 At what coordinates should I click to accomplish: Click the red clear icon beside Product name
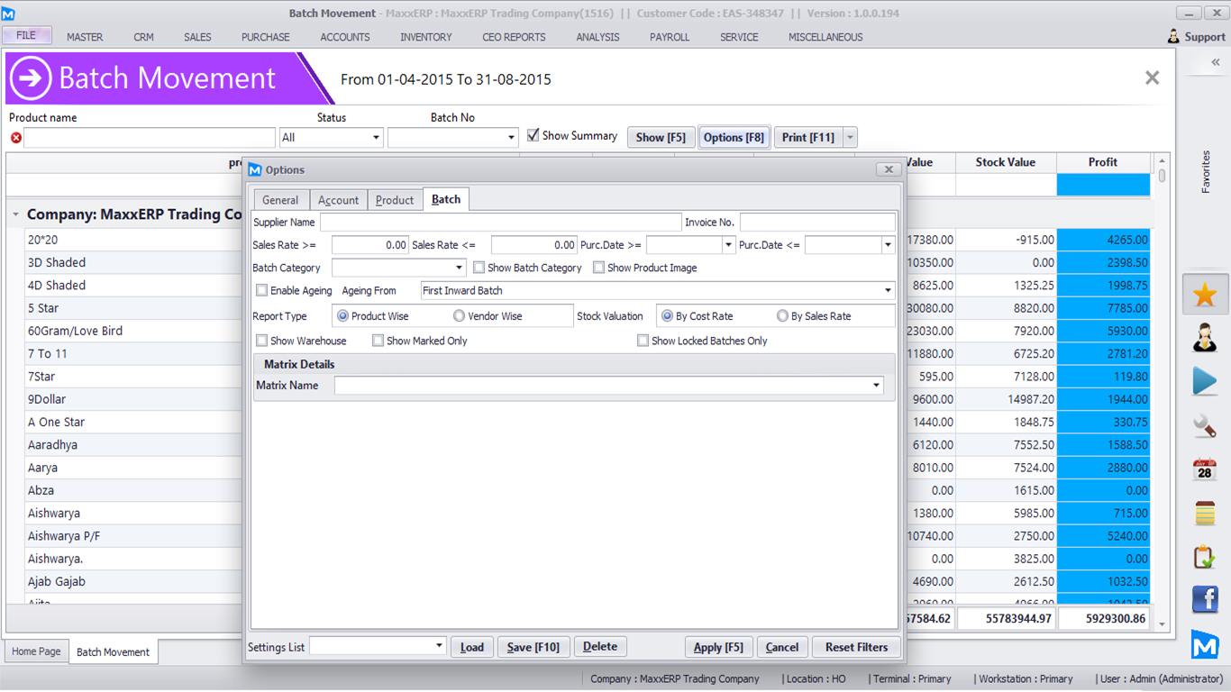coord(15,138)
